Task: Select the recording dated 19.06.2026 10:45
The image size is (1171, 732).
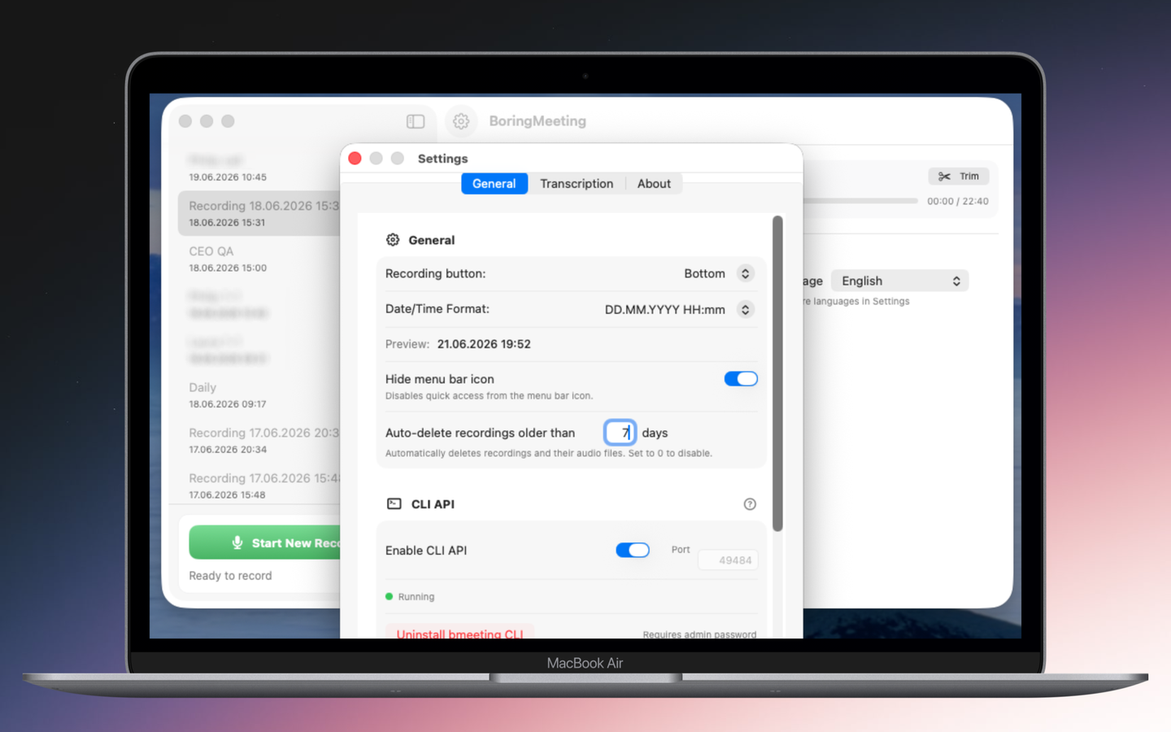Action: tap(259, 168)
